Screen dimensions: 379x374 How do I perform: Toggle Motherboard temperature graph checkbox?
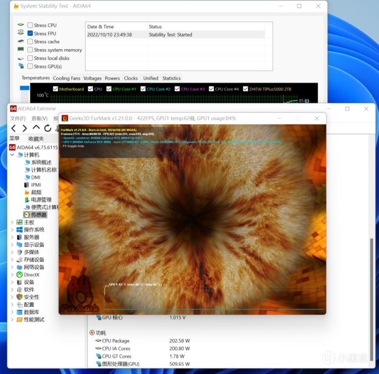pyautogui.click(x=56, y=89)
